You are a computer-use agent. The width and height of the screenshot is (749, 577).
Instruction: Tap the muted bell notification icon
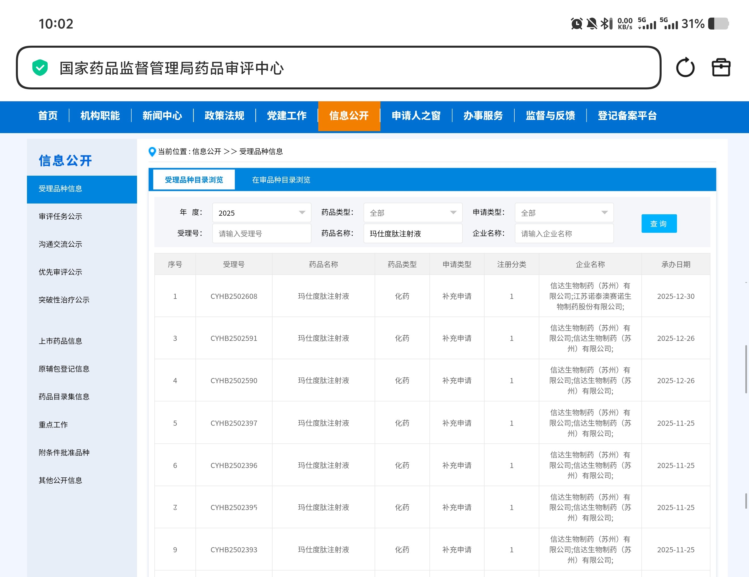[592, 24]
